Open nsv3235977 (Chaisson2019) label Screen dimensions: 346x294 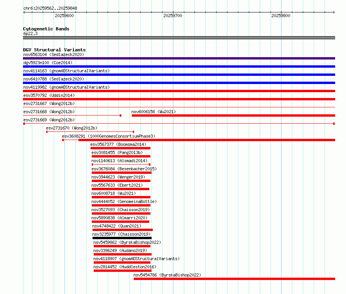click(121, 234)
